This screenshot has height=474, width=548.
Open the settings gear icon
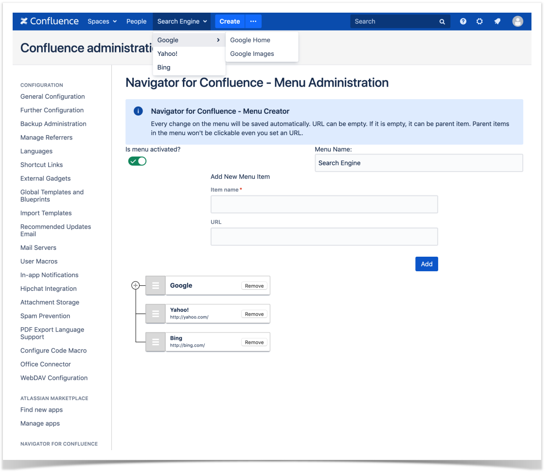pyautogui.click(x=479, y=21)
